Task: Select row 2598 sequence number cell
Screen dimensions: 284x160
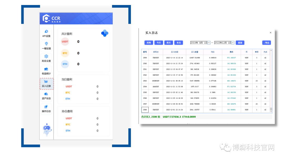Action: (145, 110)
